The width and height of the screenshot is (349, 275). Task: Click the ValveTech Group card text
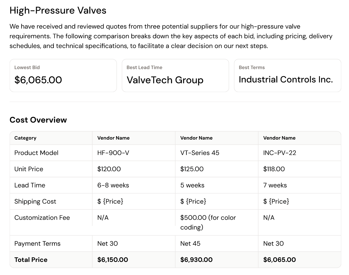click(x=165, y=80)
